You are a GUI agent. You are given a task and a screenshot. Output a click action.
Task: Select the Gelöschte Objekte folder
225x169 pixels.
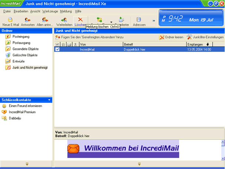coord(25,55)
